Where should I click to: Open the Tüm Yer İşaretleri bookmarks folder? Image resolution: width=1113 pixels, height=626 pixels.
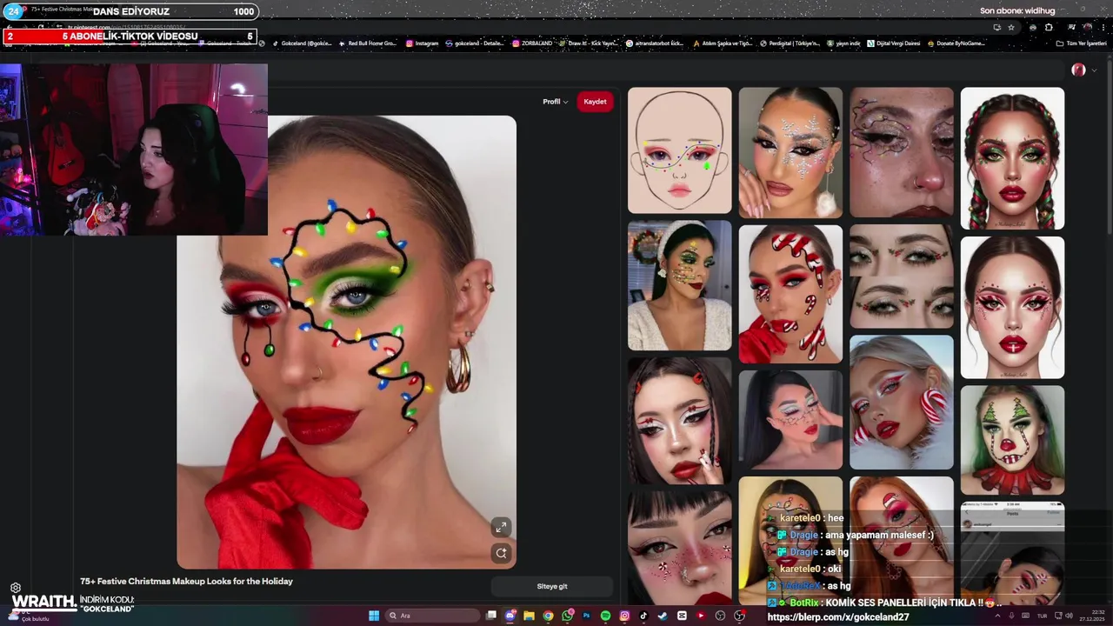[x=1082, y=43]
